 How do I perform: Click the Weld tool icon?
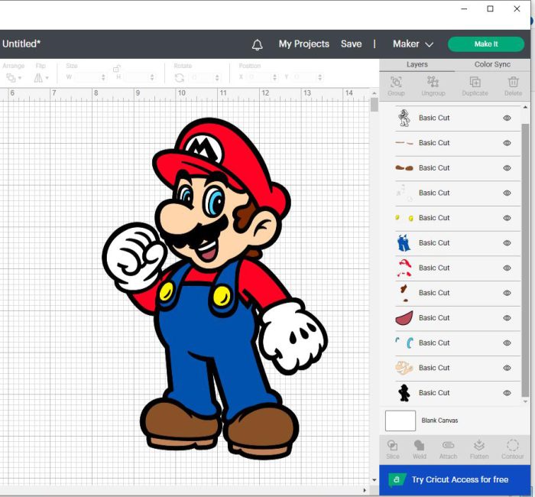coord(419,445)
